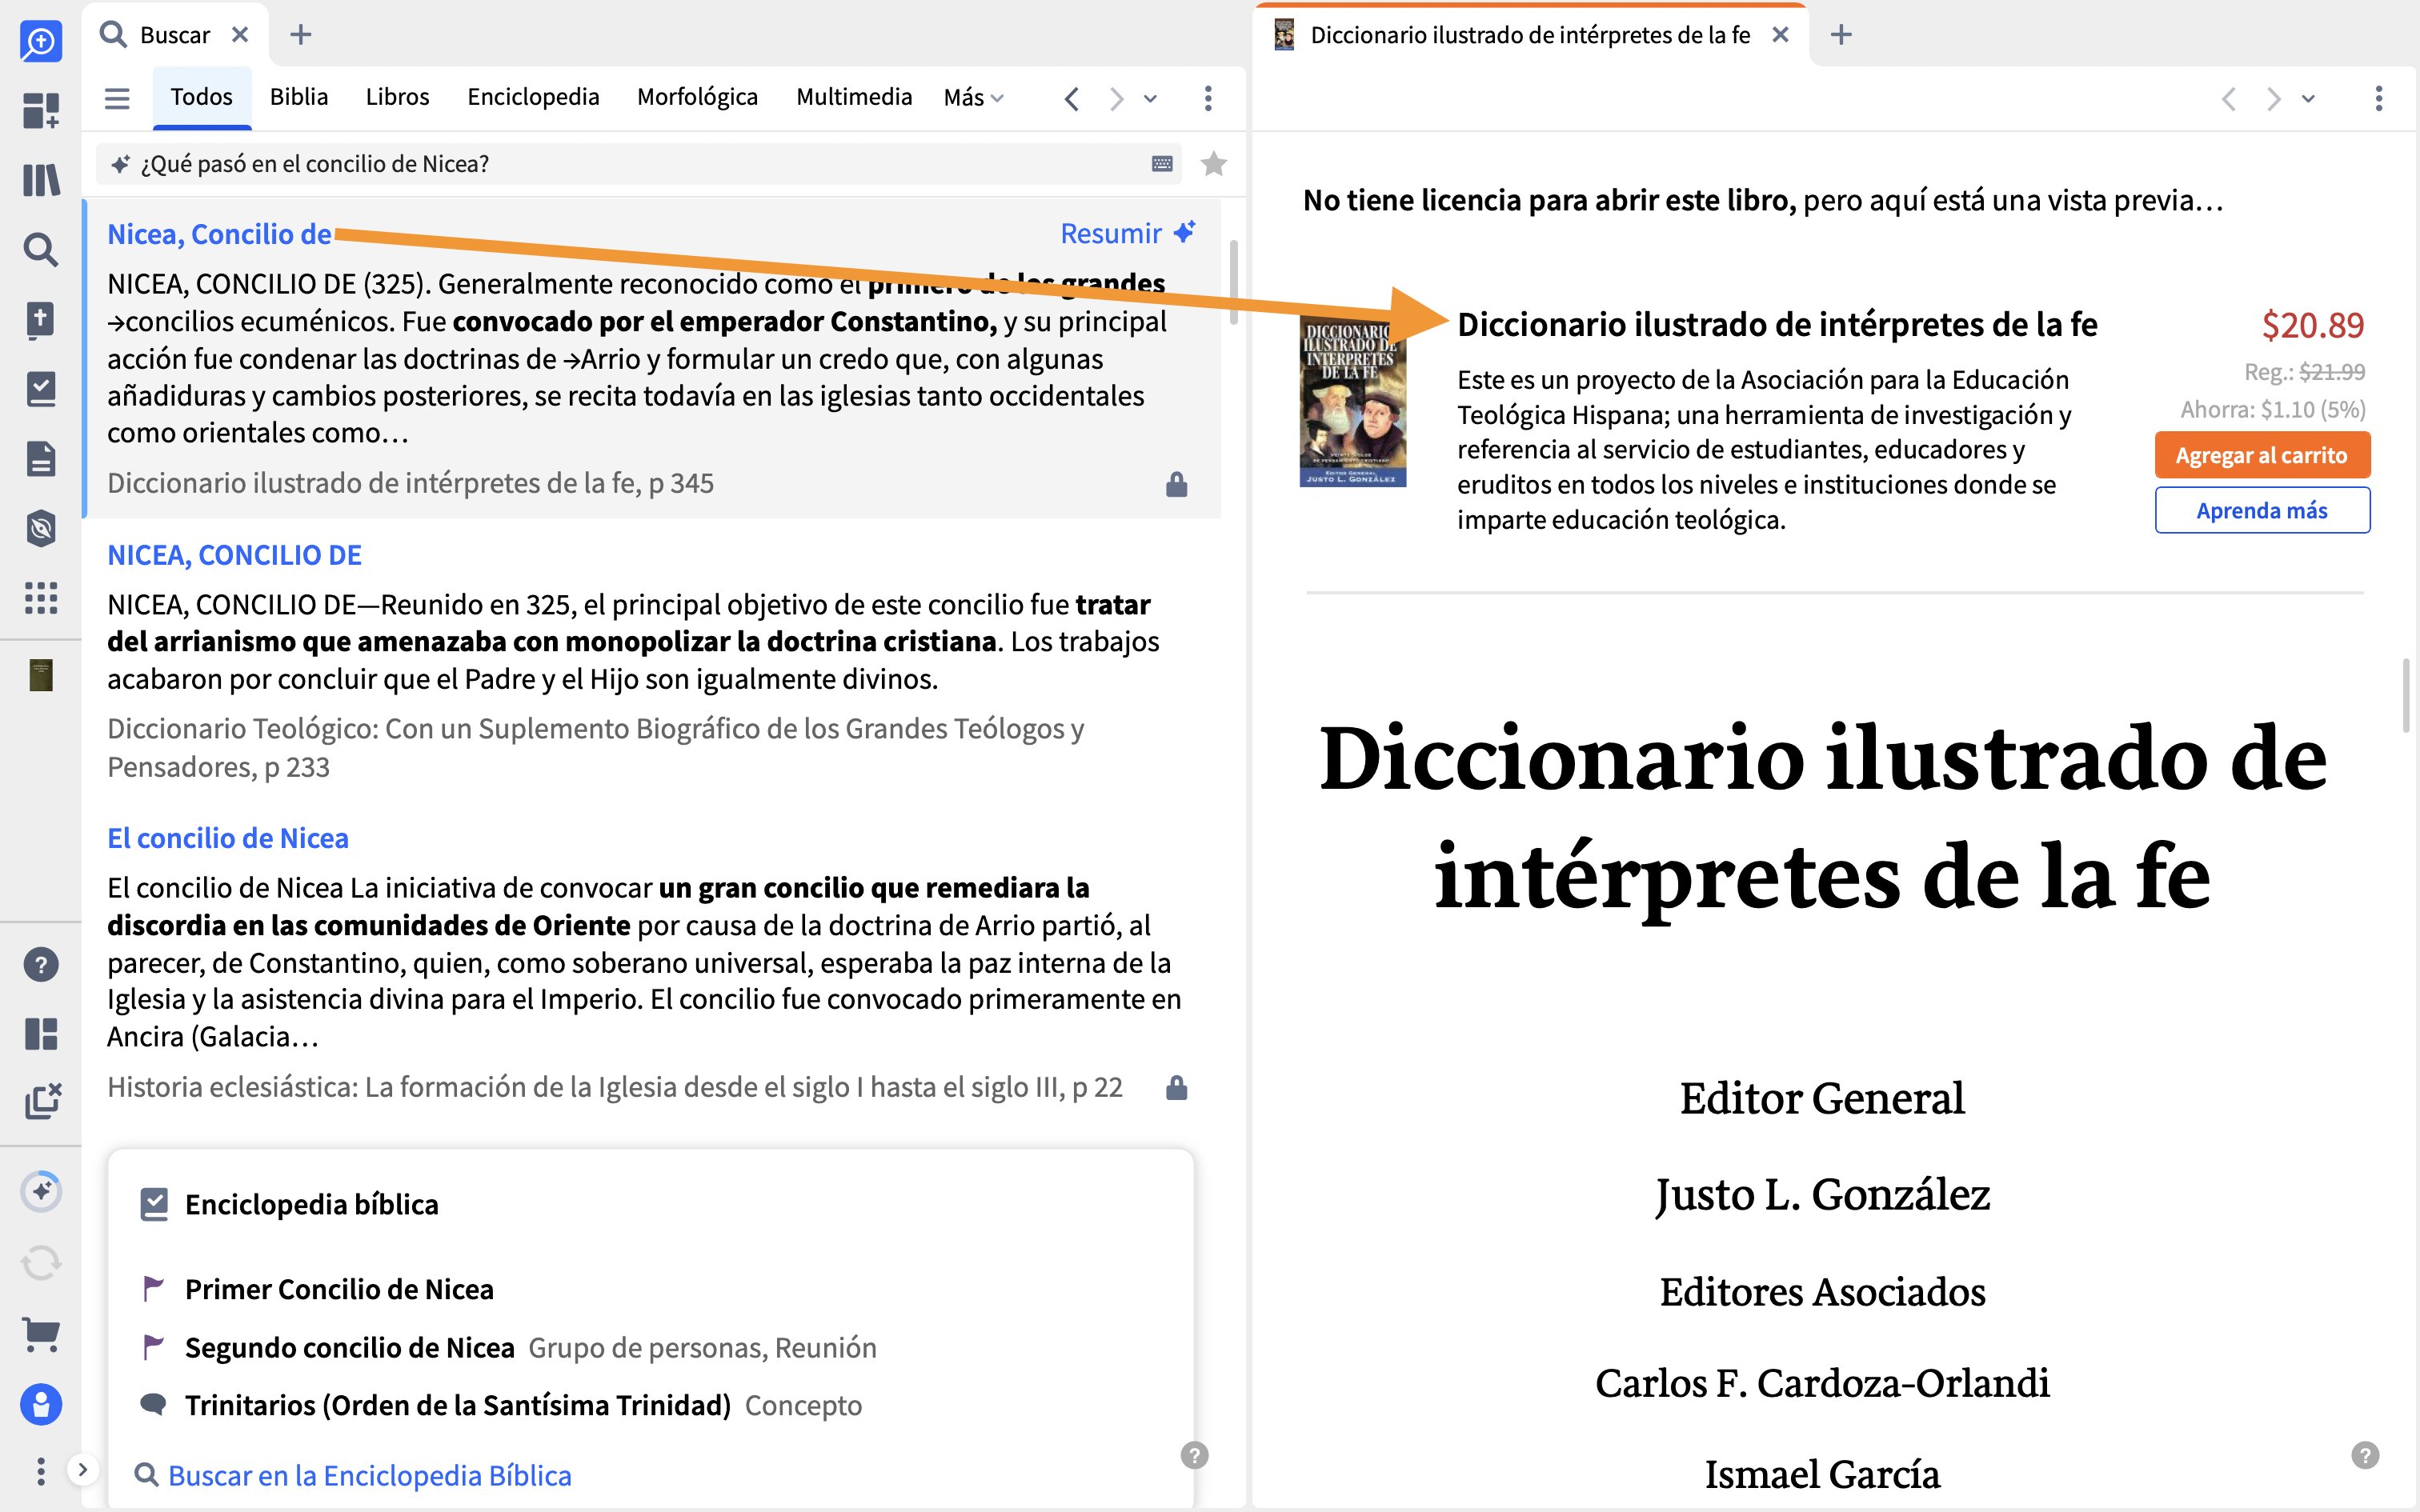Select the Enciclopedia search tab
Viewport: 2420px width, 1512px height.
(533, 97)
